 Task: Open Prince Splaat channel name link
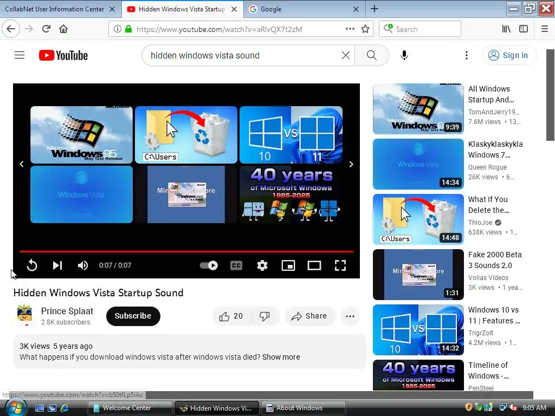[x=67, y=311]
